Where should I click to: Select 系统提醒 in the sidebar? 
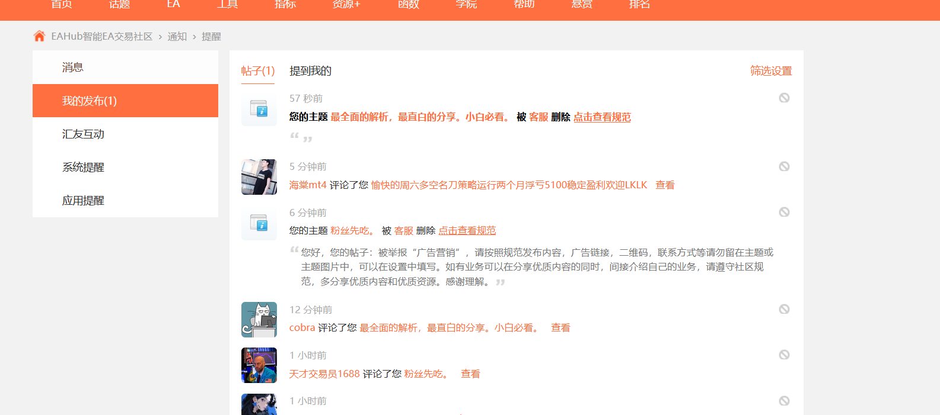tap(125, 167)
